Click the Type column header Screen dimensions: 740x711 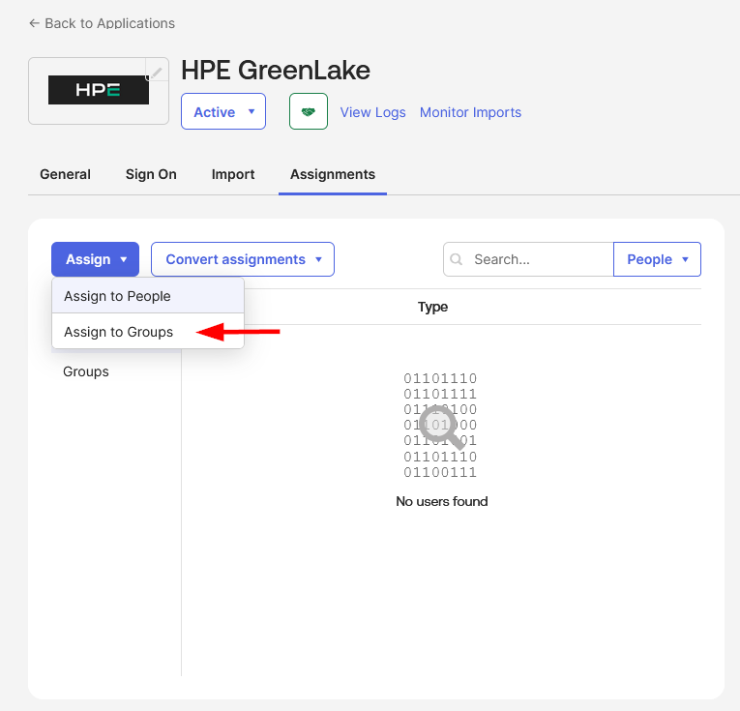click(x=432, y=307)
